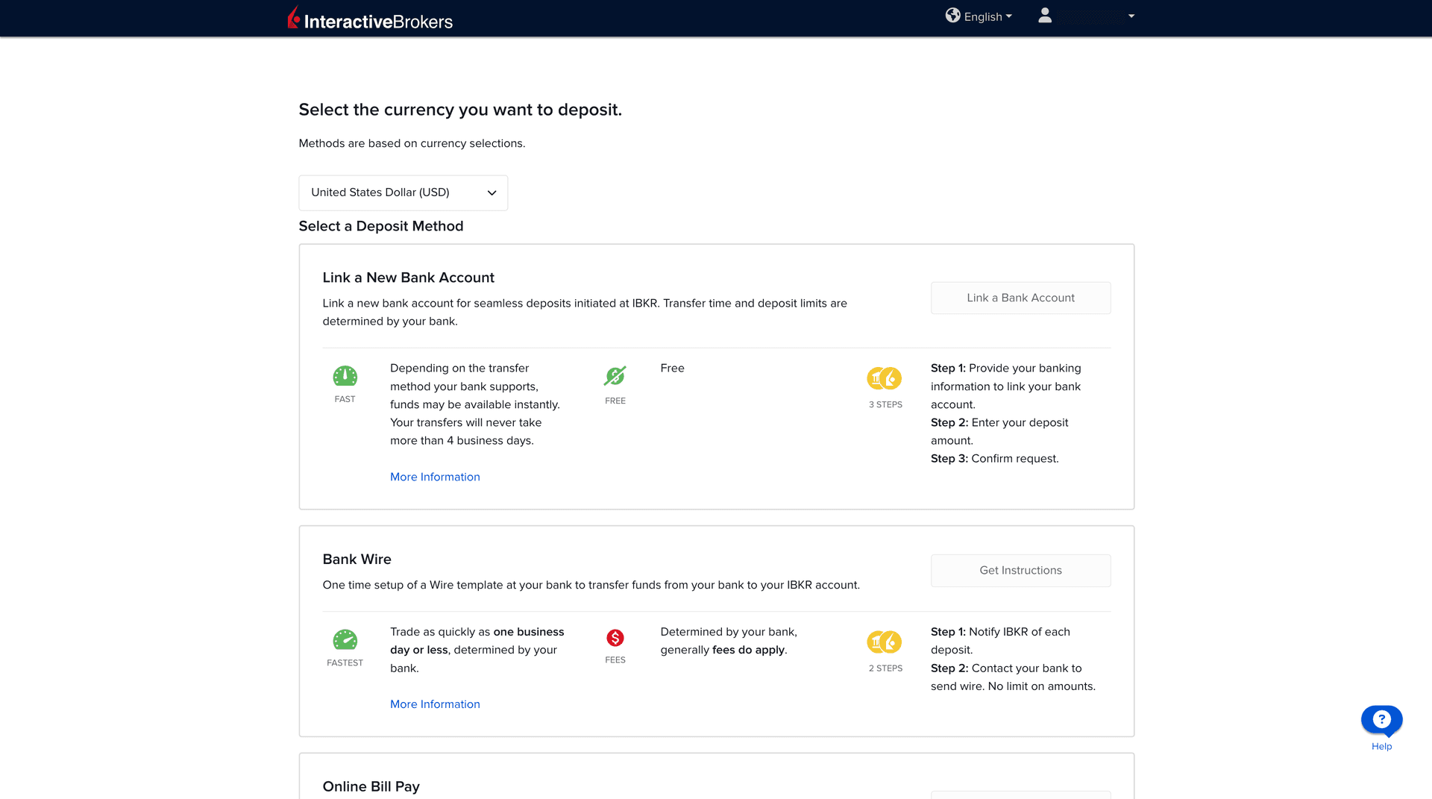Click the FREE no-fee icon
This screenshot has width=1432, height=799.
coord(615,377)
